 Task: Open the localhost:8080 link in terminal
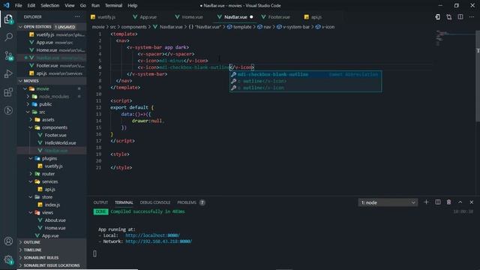[x=152, y=235]
